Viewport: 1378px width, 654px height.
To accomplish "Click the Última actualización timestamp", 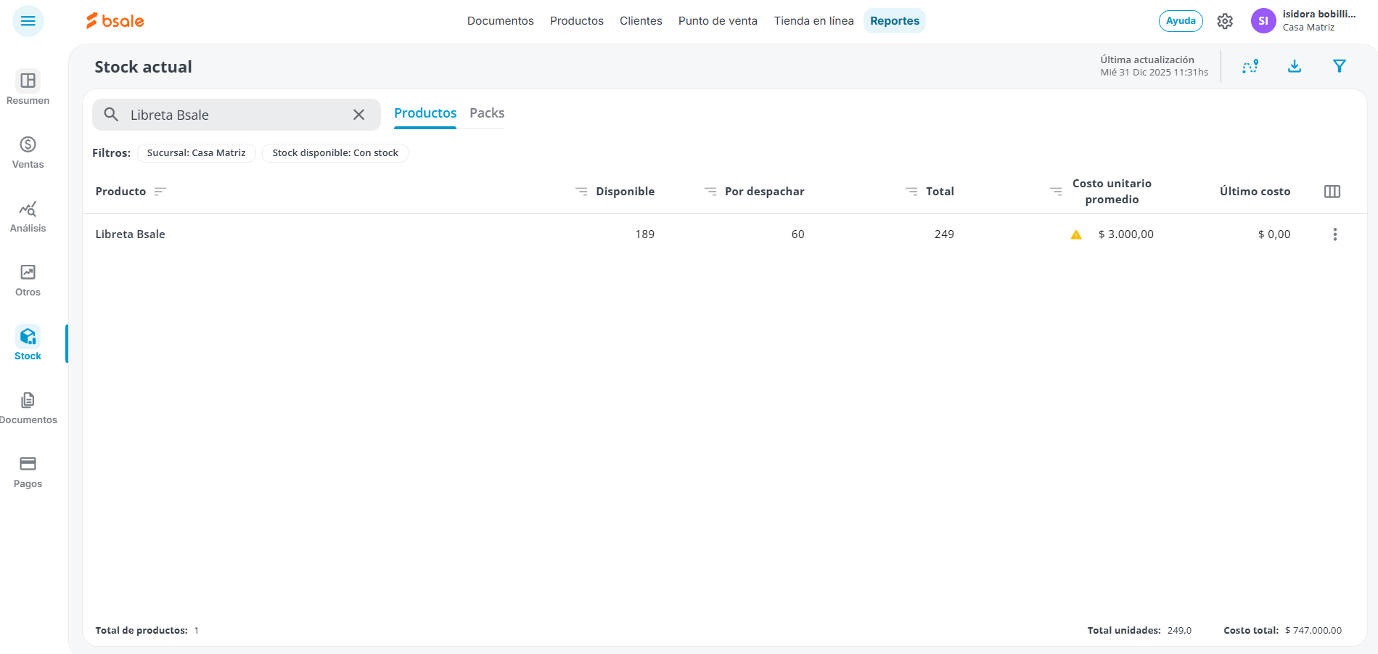I will point(1154,66).
